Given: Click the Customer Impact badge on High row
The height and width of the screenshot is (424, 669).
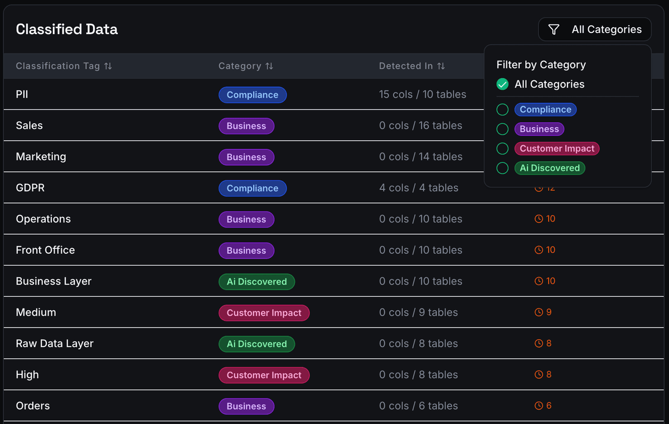Looking at the screenshot, I should pos(264,375).
